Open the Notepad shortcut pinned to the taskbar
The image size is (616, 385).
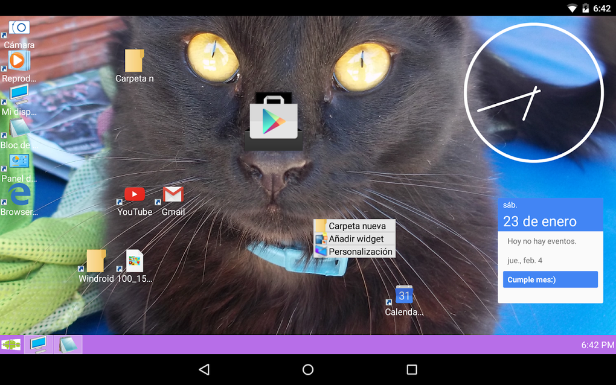68,344
